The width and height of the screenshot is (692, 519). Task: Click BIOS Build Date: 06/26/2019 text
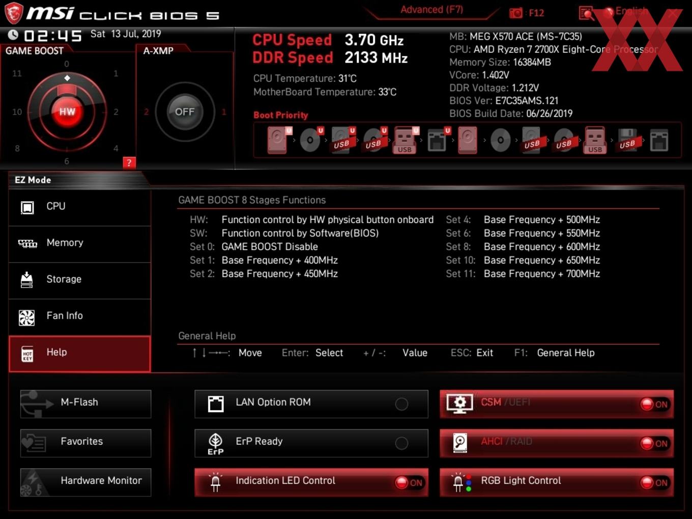[511, 113]
